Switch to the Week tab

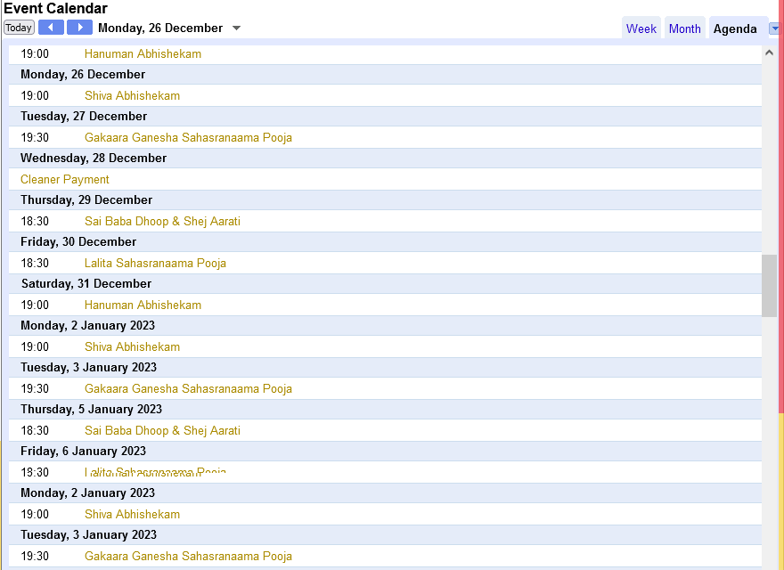641,28
